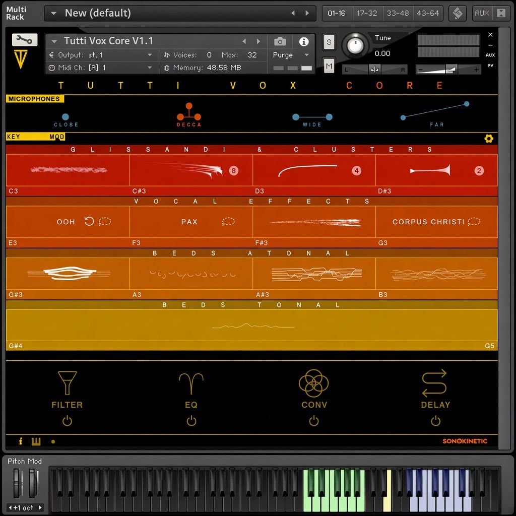This screenshot has width=516, height=516.
Task: Click the keyboard icon in the footer
Action: pyautogui.click(x=36, y=441)
